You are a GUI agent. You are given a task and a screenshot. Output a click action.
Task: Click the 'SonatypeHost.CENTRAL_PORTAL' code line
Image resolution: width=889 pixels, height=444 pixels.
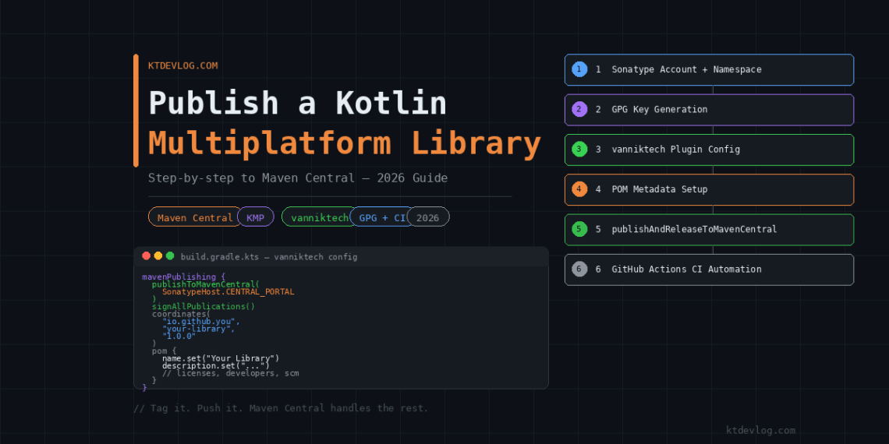tap(228, 291)
